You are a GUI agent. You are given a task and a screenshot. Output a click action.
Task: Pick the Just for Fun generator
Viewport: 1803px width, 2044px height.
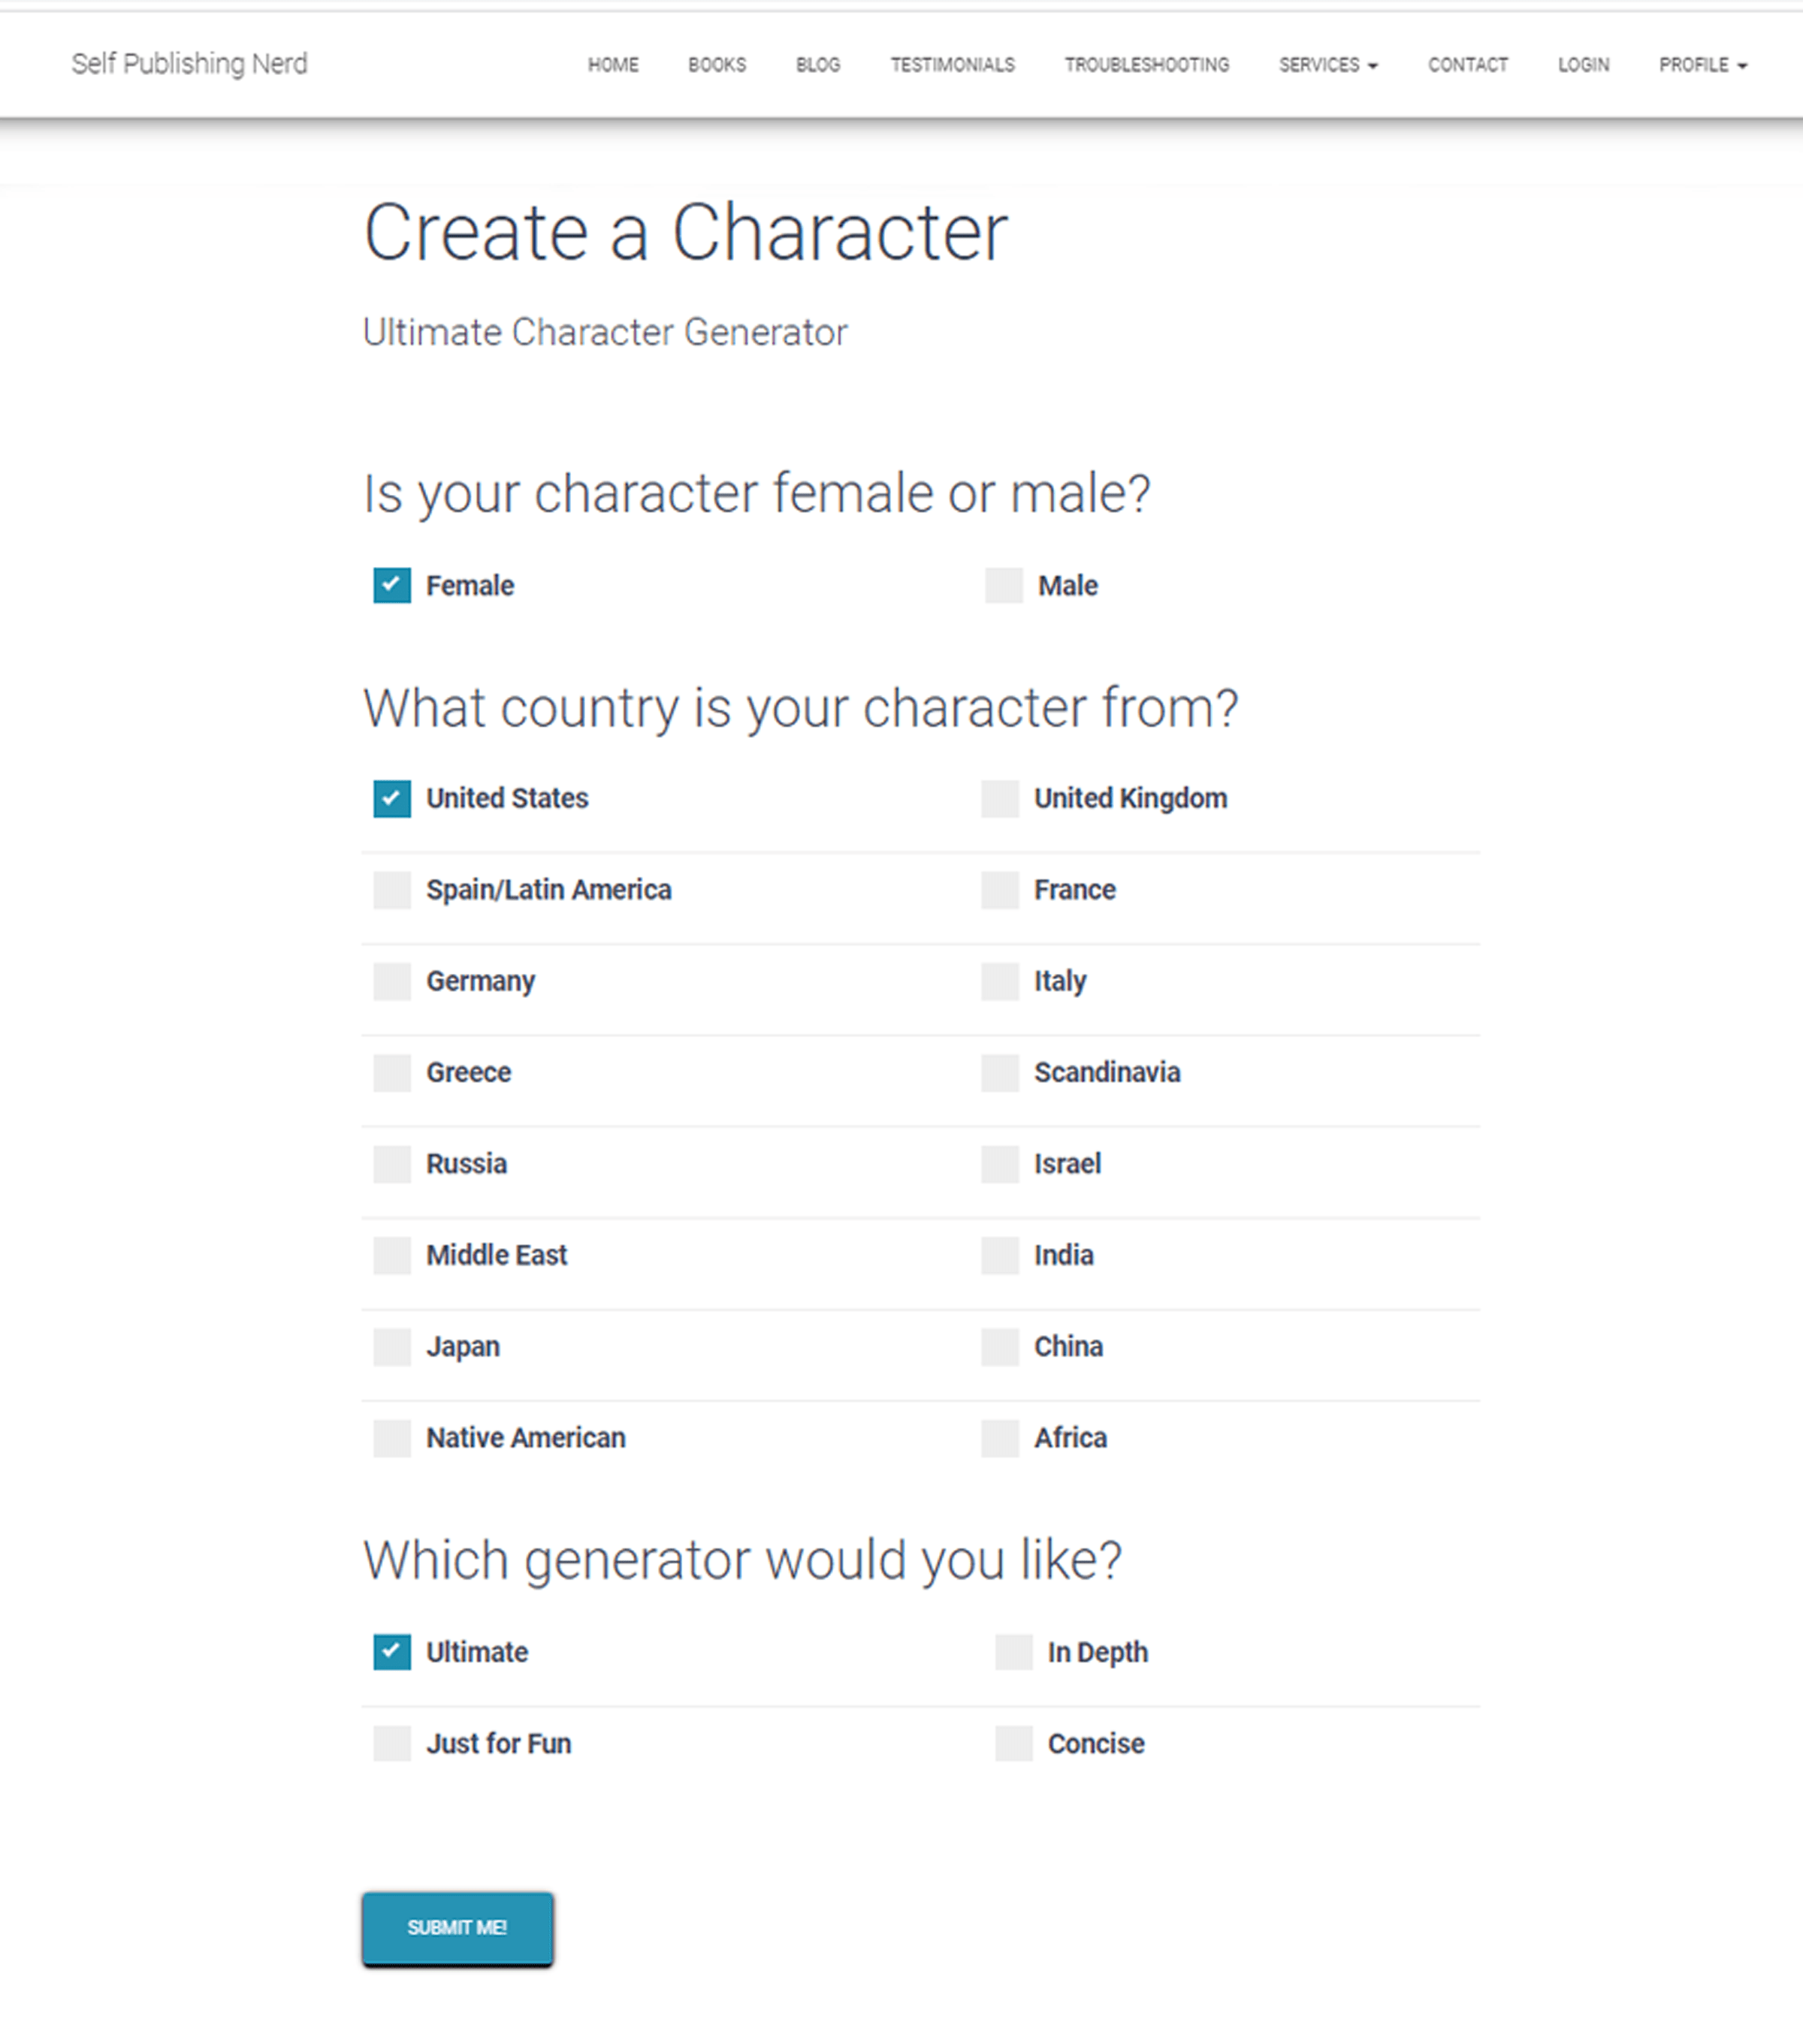click(391, 1743)
